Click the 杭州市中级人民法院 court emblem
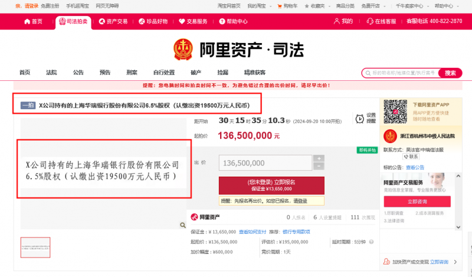The image size is (472, 277). tap(390, 136)
